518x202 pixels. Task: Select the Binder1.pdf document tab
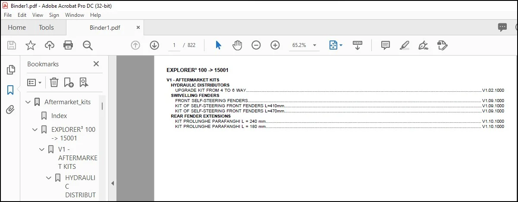[x=105, y=28]
